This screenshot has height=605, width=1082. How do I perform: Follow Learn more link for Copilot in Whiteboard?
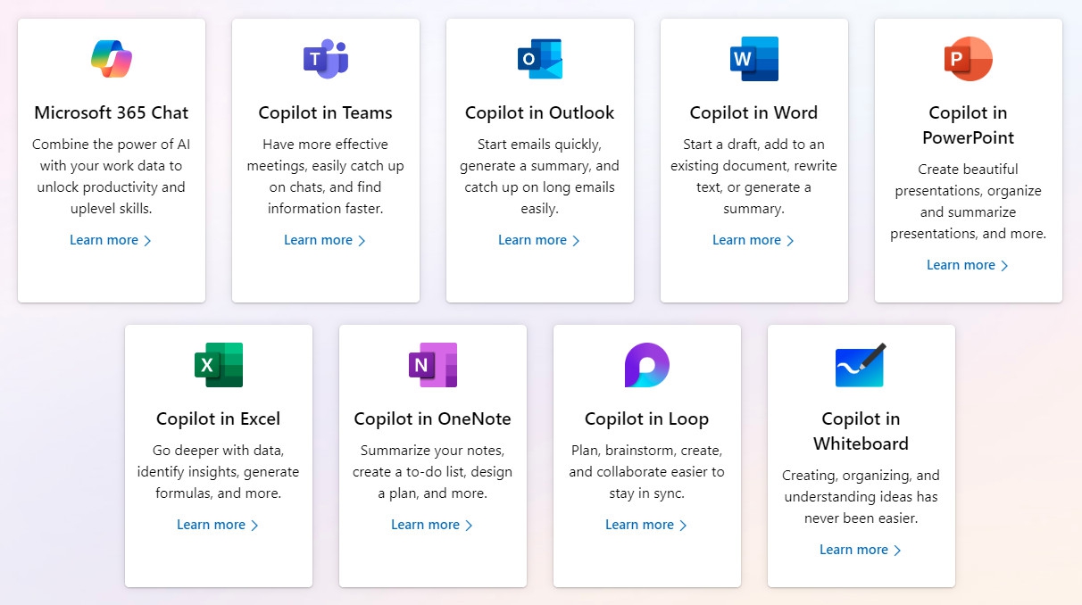pos(861,550)
